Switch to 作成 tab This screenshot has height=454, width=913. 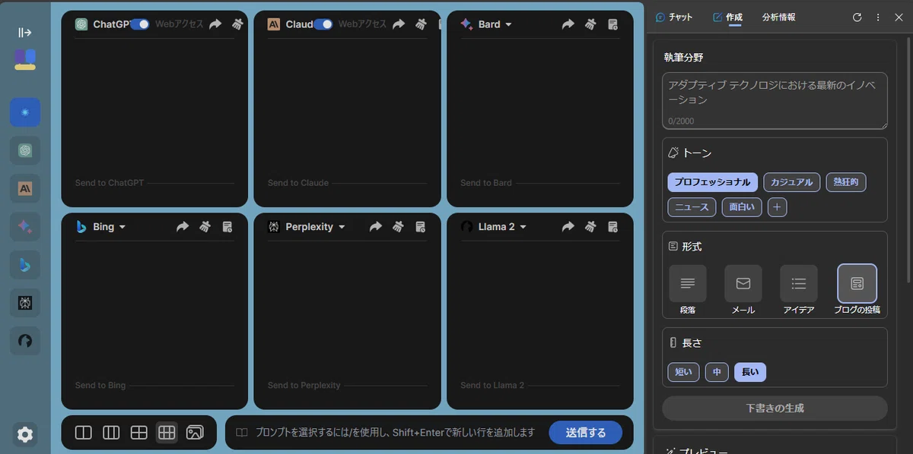coord(728,17)
